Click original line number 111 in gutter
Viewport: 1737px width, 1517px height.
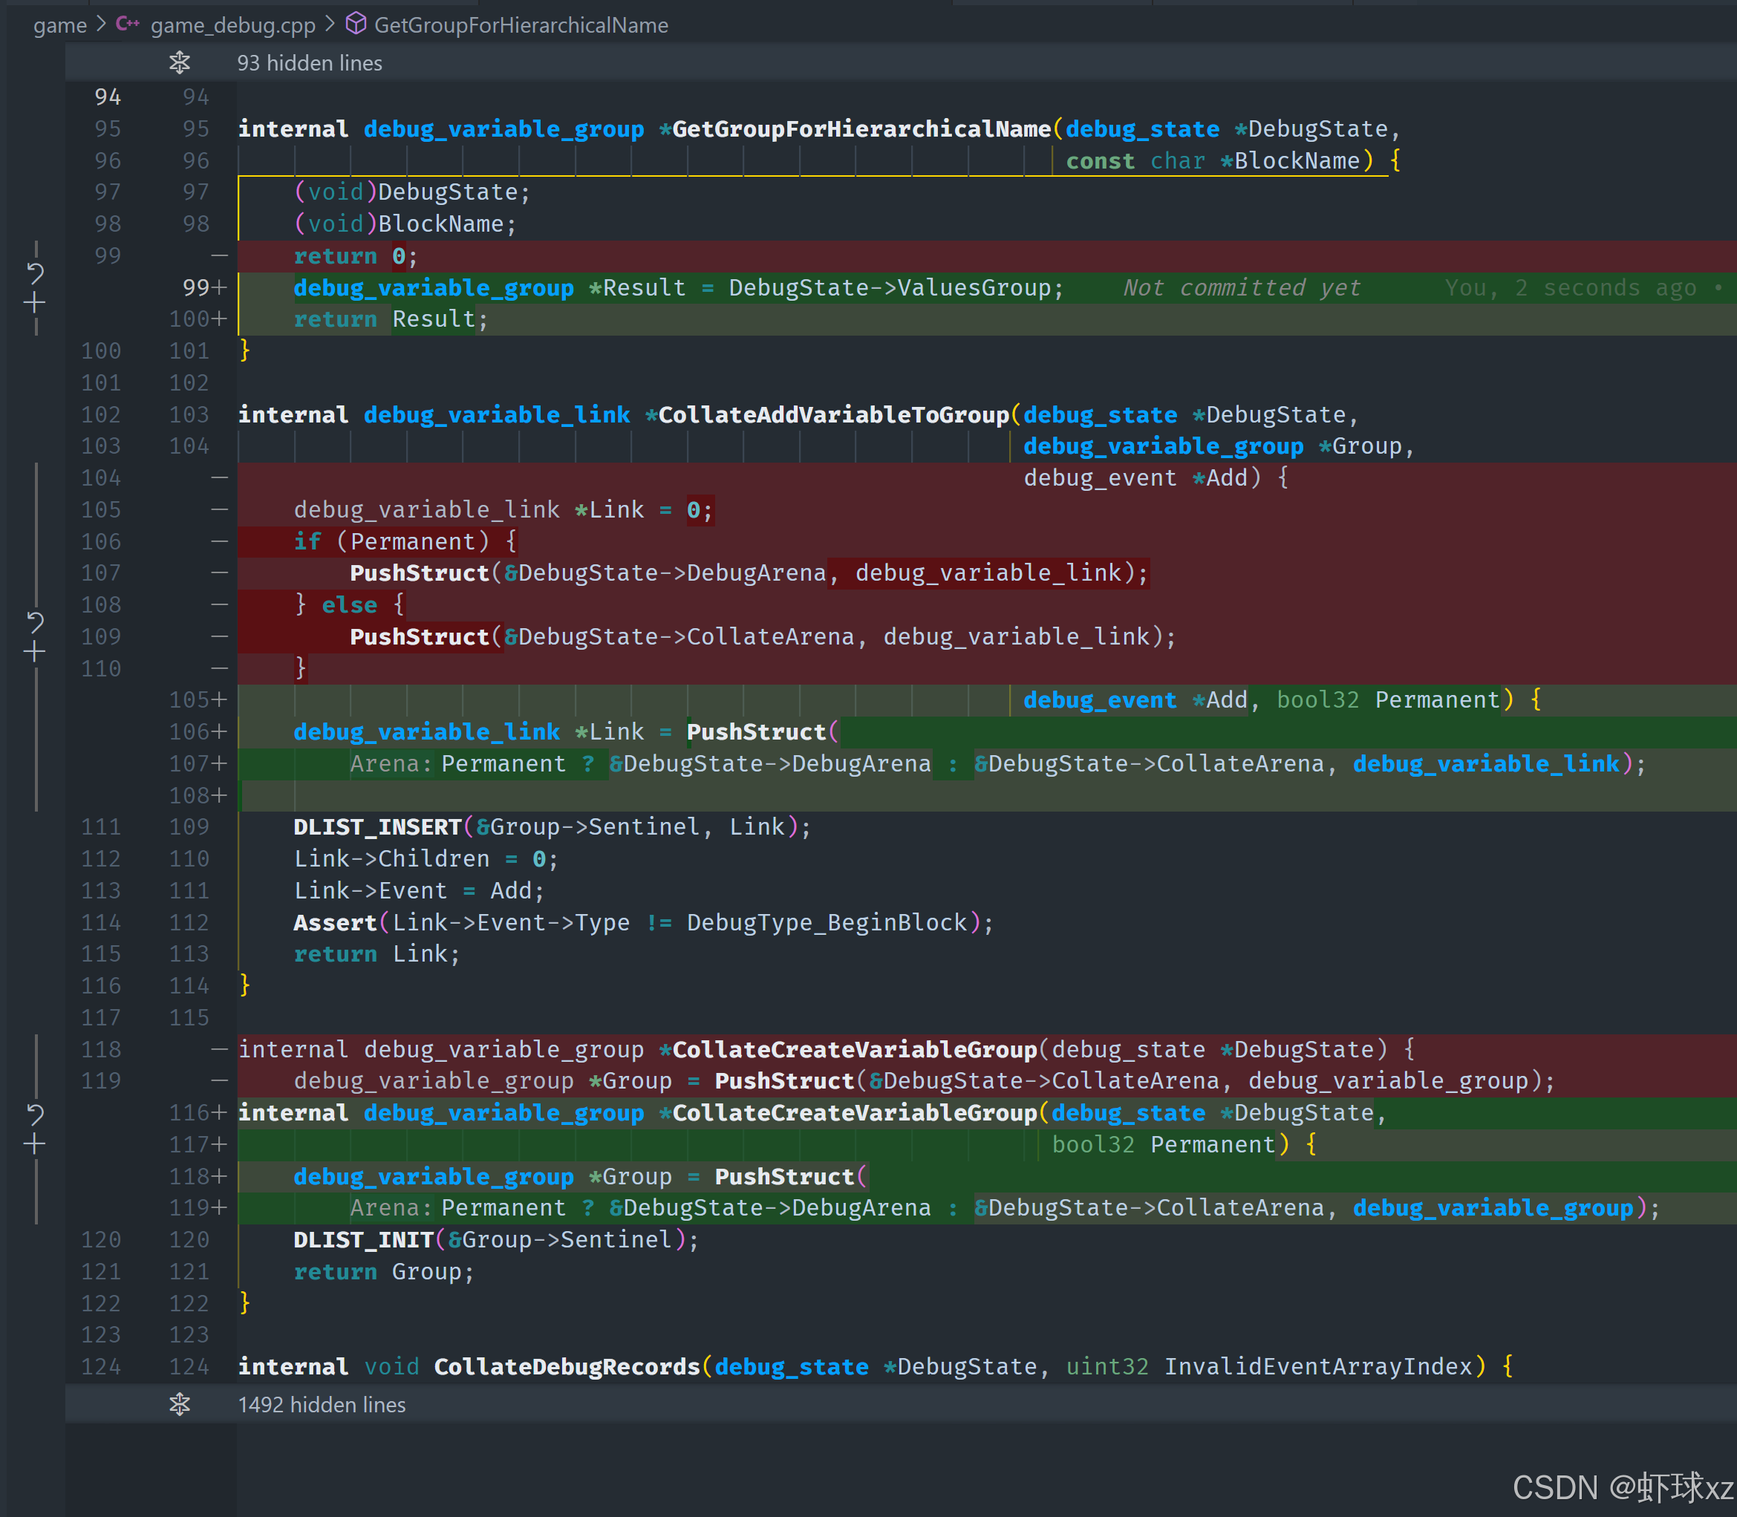pos(101,827)
